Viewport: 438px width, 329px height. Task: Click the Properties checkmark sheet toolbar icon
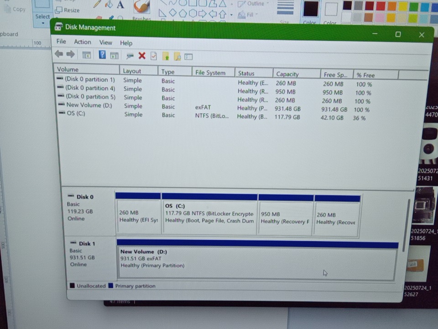(x=154, y=56)
